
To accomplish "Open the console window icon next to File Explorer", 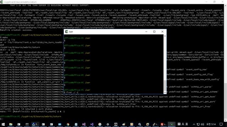I will [19, 124].
